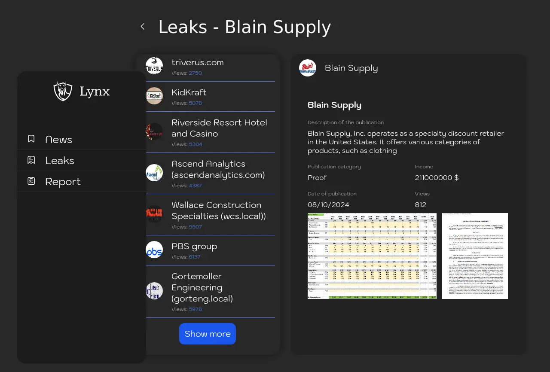Click the Ascend Analytics logo
550x372 pixels.
pos(154,173)
